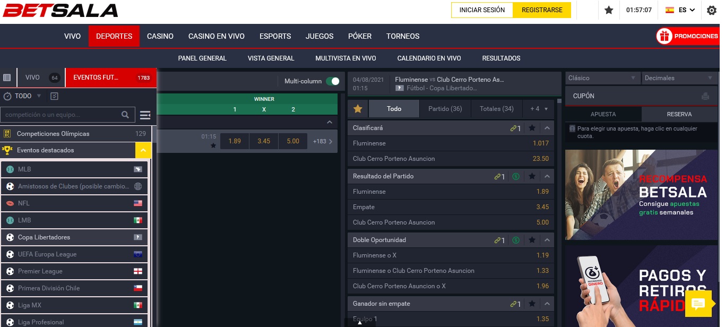Expand the +183 more markets arrow
725x327 pixels.
pyautogui.click(x=323, y=141)
